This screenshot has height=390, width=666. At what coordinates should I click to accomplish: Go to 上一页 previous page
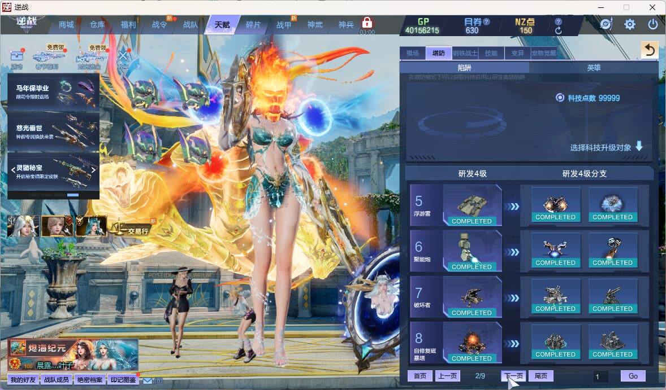click(447, 375)
